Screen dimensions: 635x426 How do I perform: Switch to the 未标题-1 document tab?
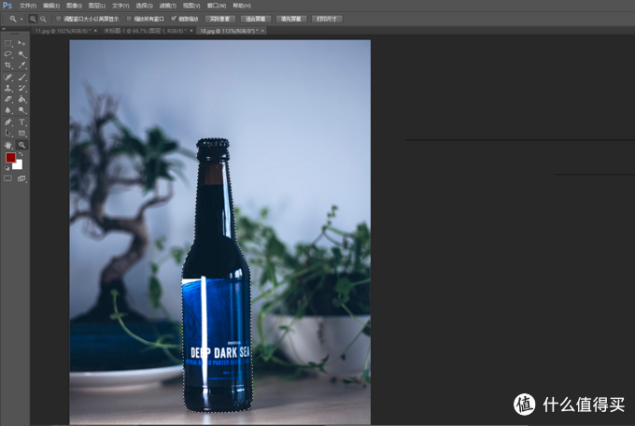[144, 31]
